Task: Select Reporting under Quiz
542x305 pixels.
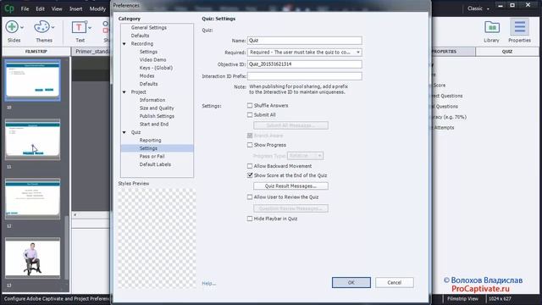Action: (x=151, y=141)
